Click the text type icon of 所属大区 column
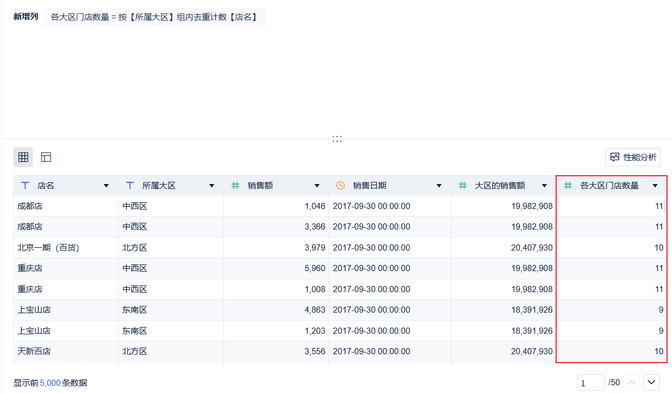The height and width of the screenshot is (393, 672). coord(130,186)
